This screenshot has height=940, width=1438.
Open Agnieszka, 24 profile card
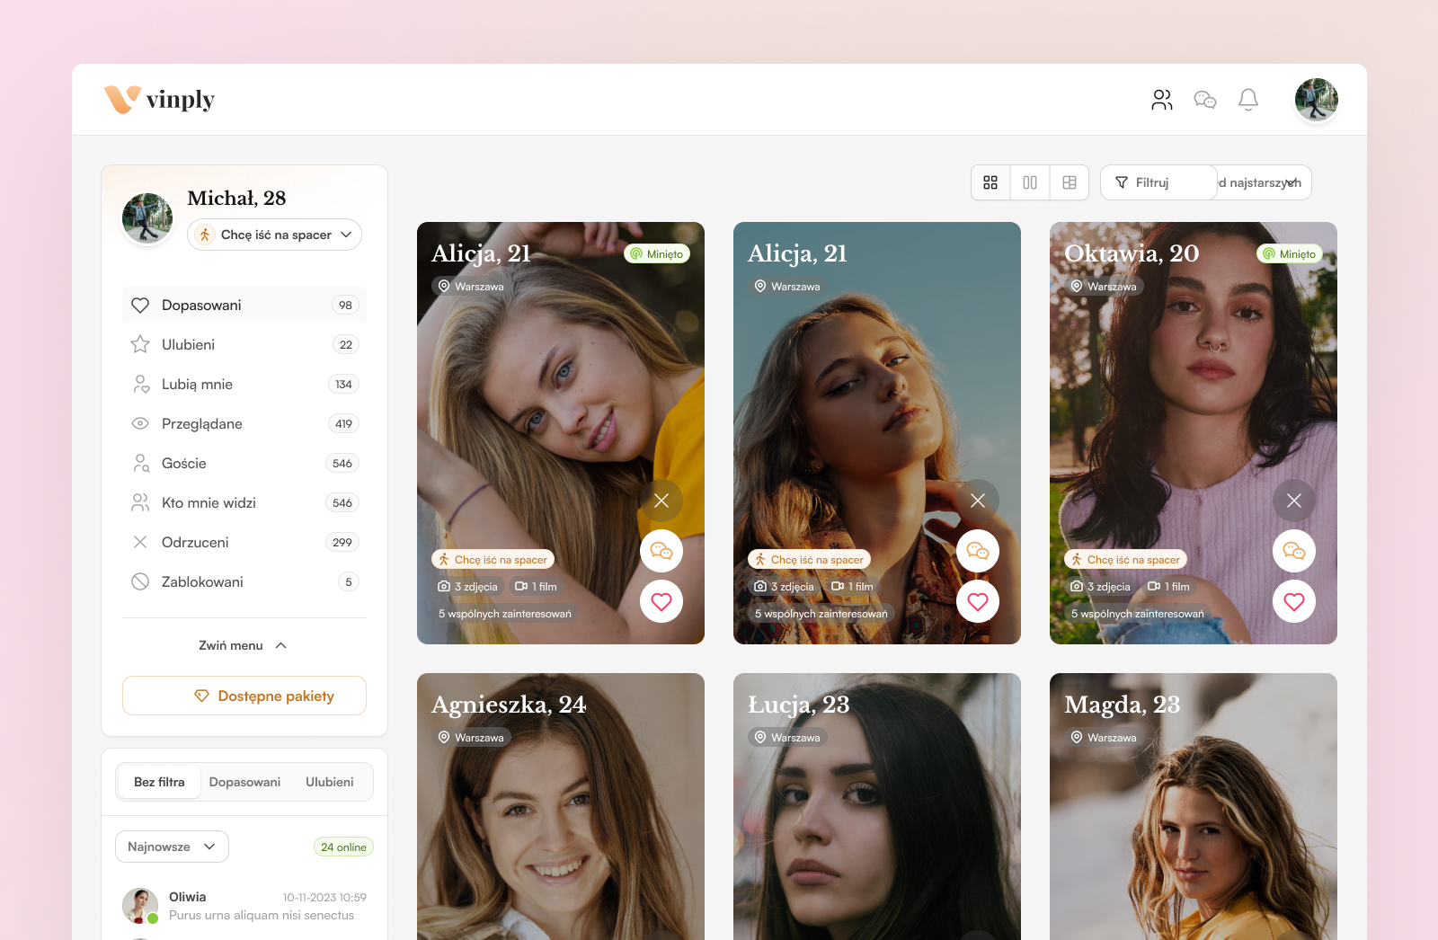point(561,806)
